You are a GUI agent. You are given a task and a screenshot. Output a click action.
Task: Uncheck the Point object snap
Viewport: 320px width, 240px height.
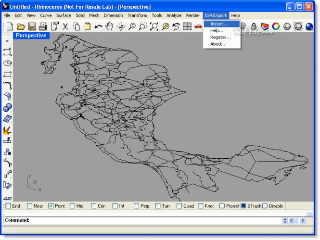(51, 206)
